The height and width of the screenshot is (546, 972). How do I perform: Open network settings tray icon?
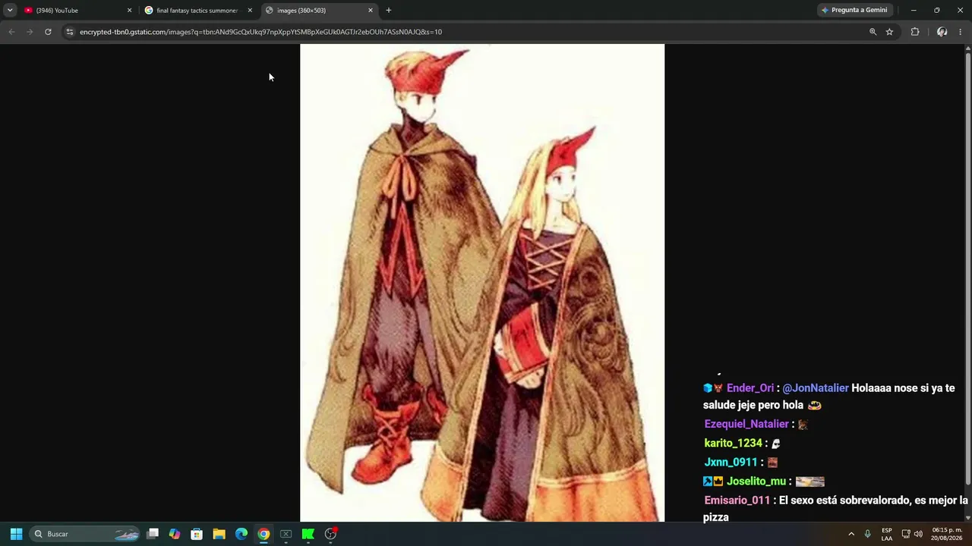(905, 534)
